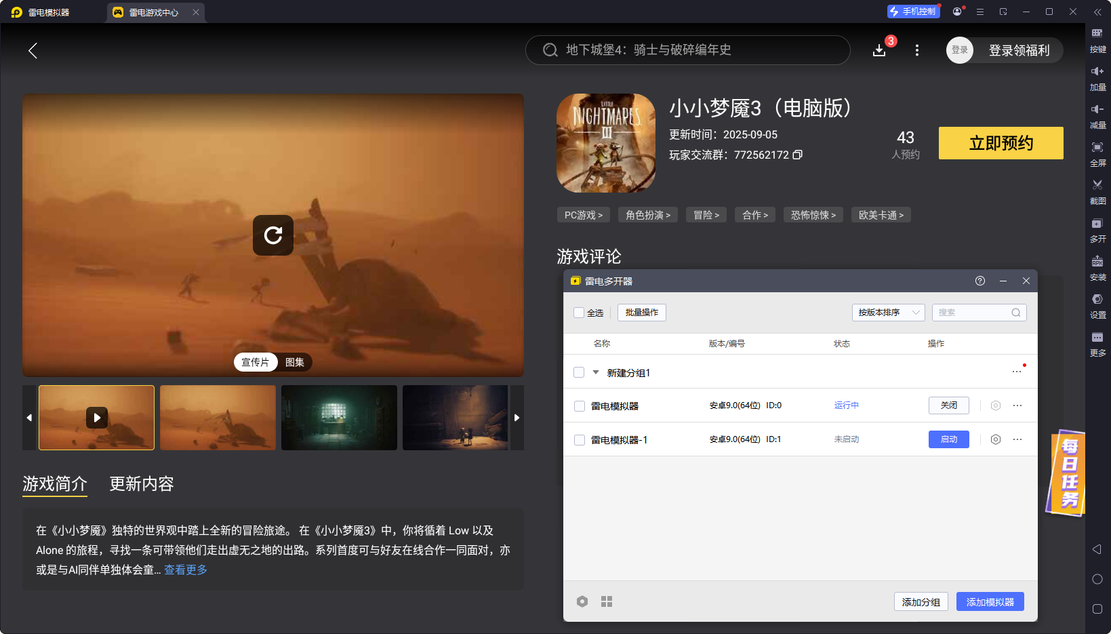The width and height of the screenshot is (1111, 634).
Task: Collapse the 新建分组1 group
Action: click(x=596, y=372)
